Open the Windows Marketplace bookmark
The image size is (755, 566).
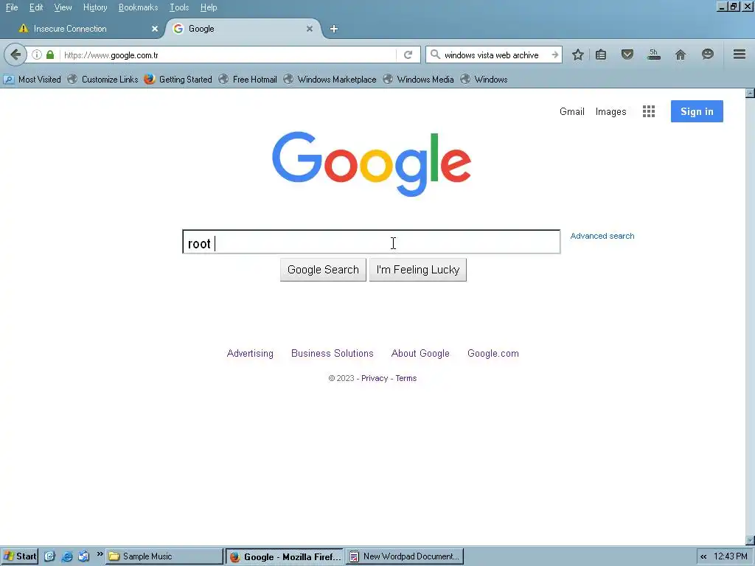[330, 80]
